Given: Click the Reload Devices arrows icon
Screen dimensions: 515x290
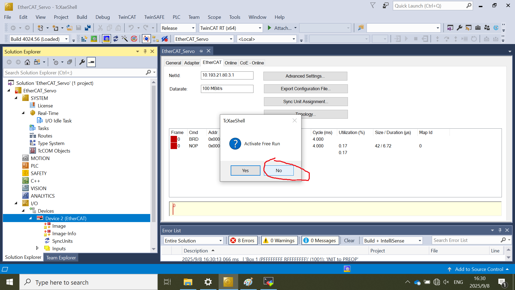Looking at the screenshot, I should [116, 39].
